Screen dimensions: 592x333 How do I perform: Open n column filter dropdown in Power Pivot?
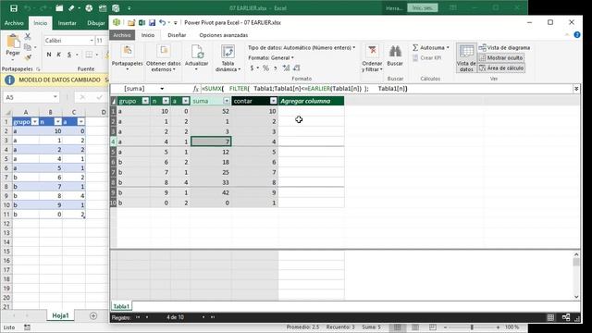(x=166, y=101)
